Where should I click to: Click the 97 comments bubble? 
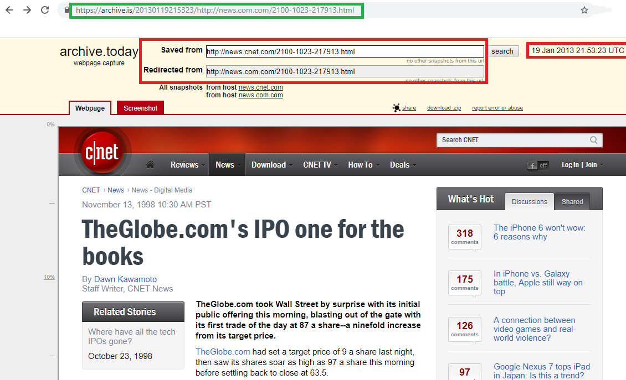coord(465,372)
